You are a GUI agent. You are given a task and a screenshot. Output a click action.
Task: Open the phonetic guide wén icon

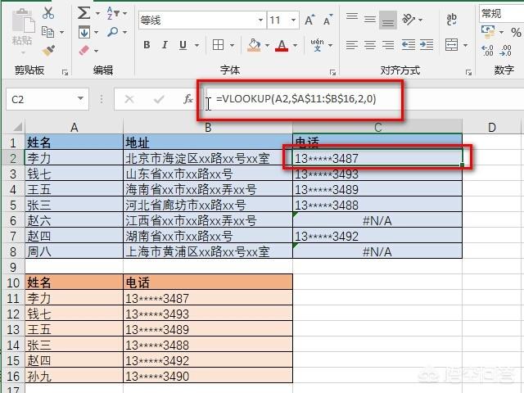tap(317, 45)
